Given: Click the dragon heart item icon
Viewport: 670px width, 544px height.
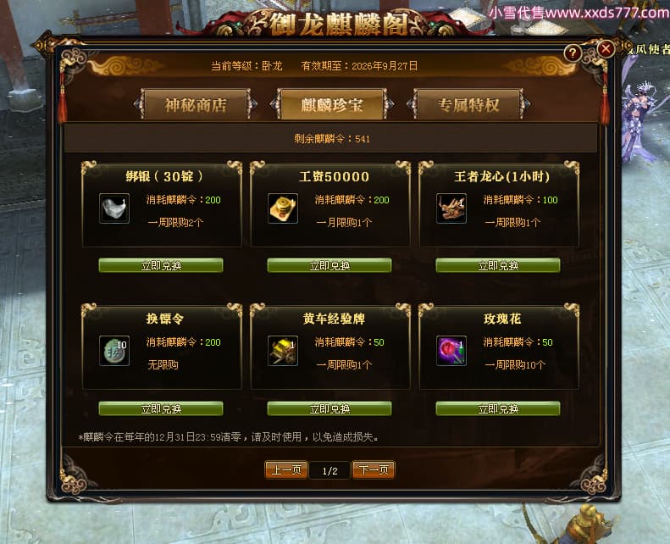Looking at the screenshot, I should 451,208.
